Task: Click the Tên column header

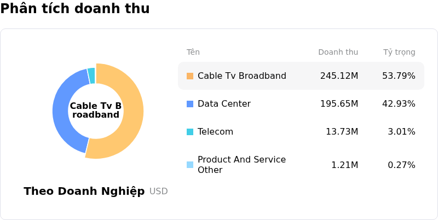Action: click(x=193, y=53)
